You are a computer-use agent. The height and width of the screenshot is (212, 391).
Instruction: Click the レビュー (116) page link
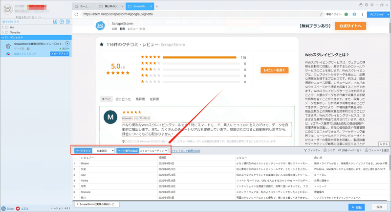[136, 29]
